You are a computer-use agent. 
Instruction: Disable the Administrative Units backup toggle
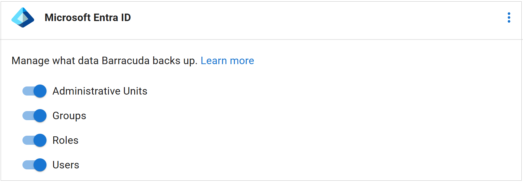(34, 91)
